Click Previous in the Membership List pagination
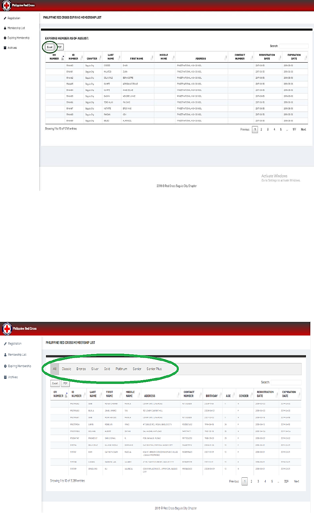This screenshot has width=314, height=513. [234, 481]
